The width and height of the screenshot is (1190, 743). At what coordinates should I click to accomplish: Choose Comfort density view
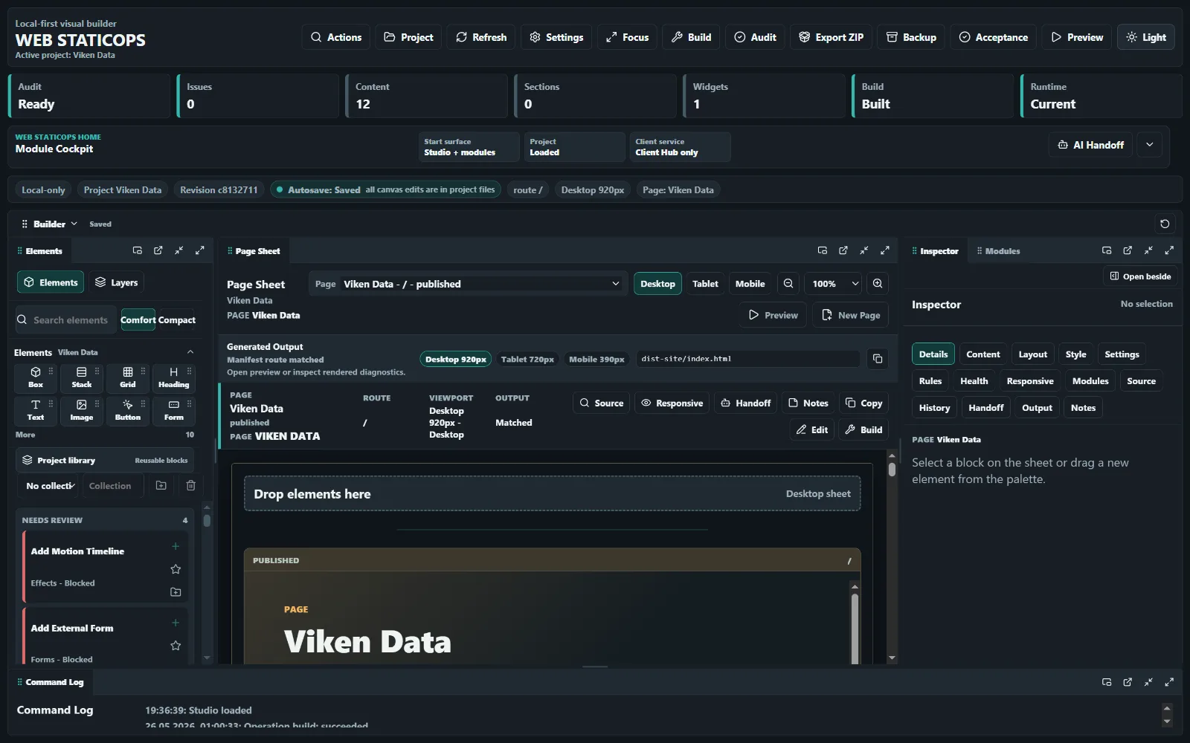(138, 320)
